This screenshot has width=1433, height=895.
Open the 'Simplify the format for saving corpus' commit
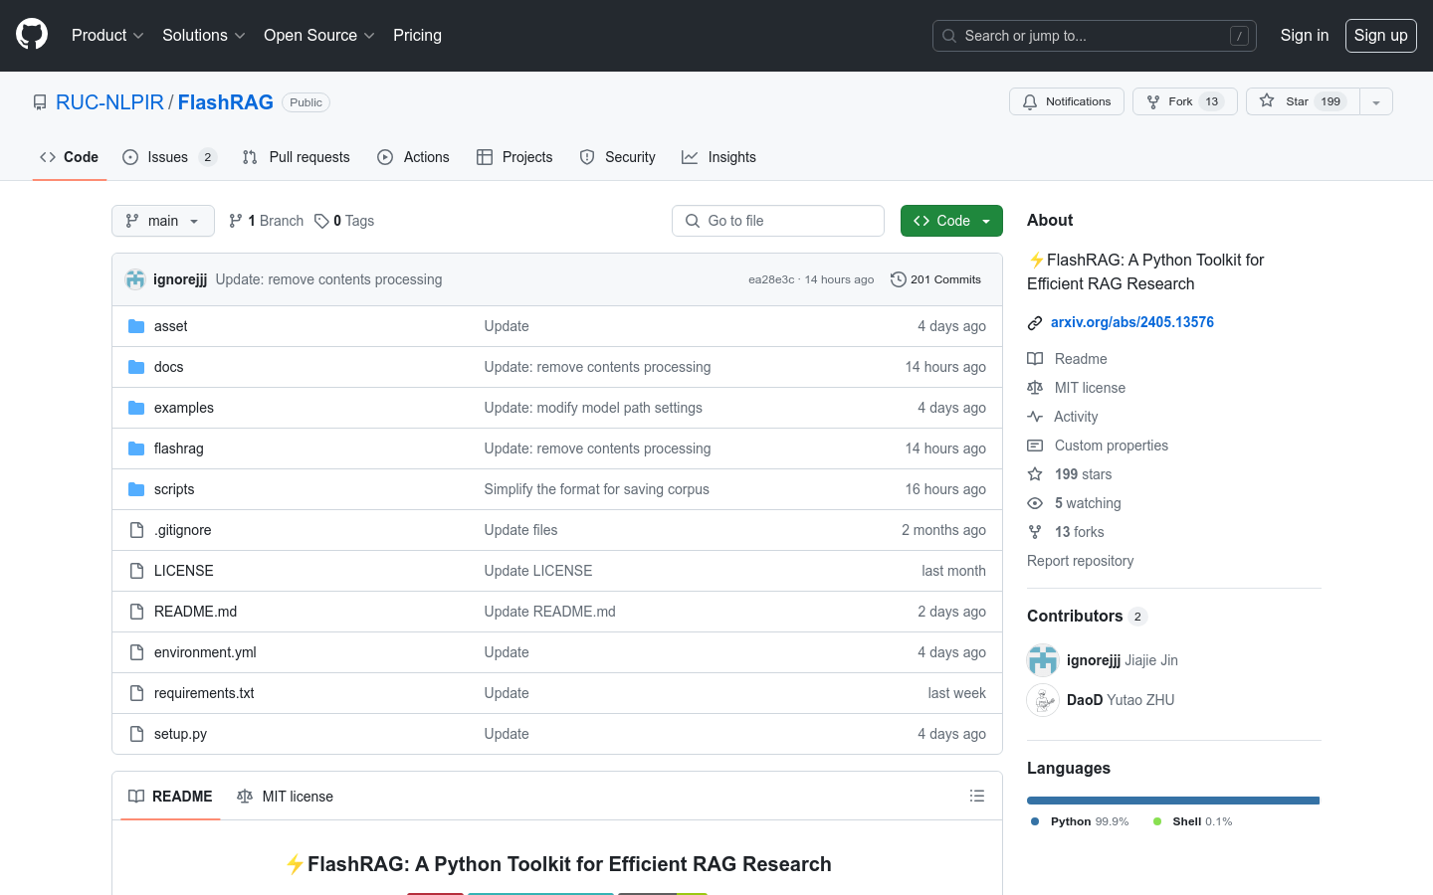tap(597, 489)
